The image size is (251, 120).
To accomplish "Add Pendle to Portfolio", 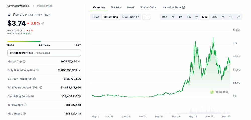I will click(21, 53).
